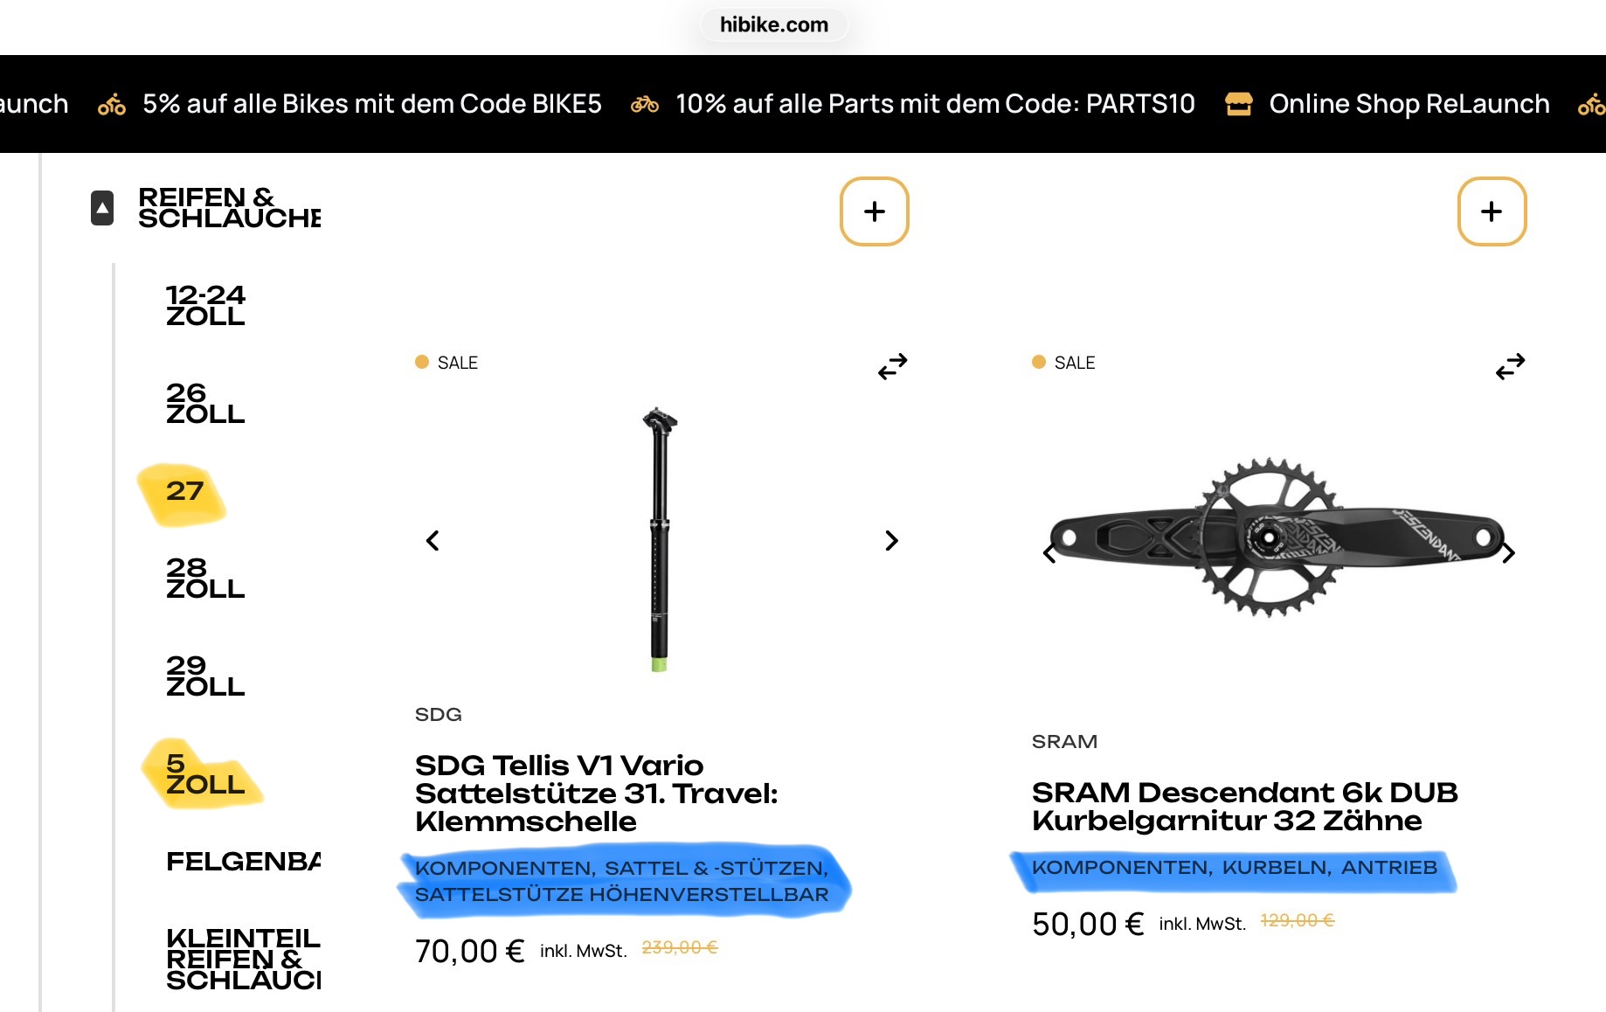Screen dimensions: 1606x1012
Task: Open SDG Tellis V1 Vario Sattelstütze product
Action: click(x=596, y=793)
